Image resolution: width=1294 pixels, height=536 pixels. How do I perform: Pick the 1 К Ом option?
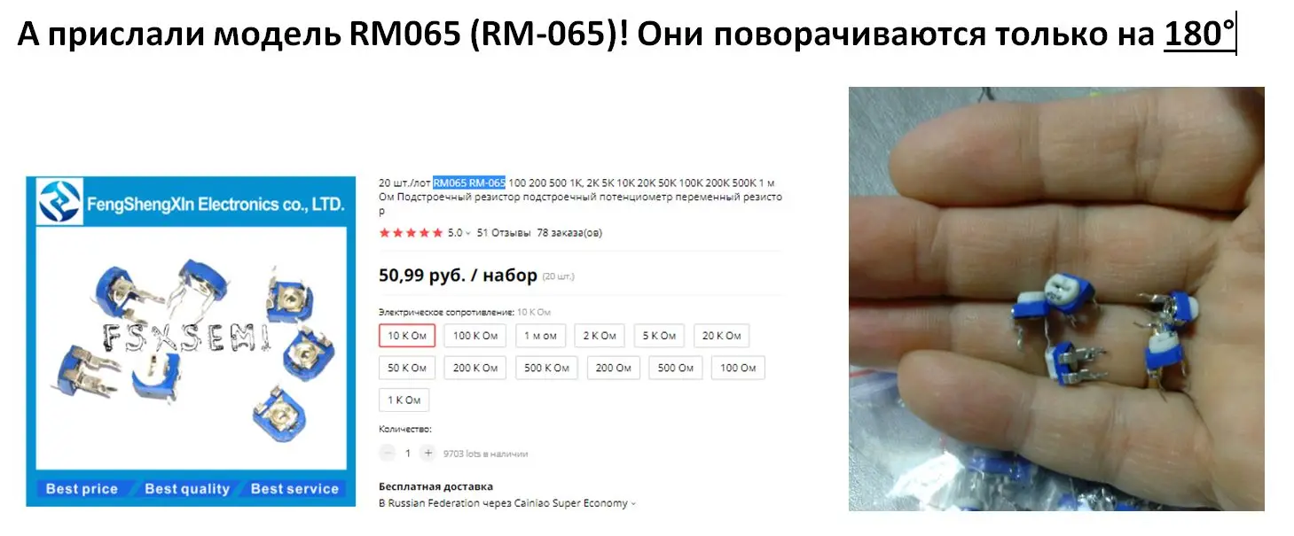[x=404, y=400]
